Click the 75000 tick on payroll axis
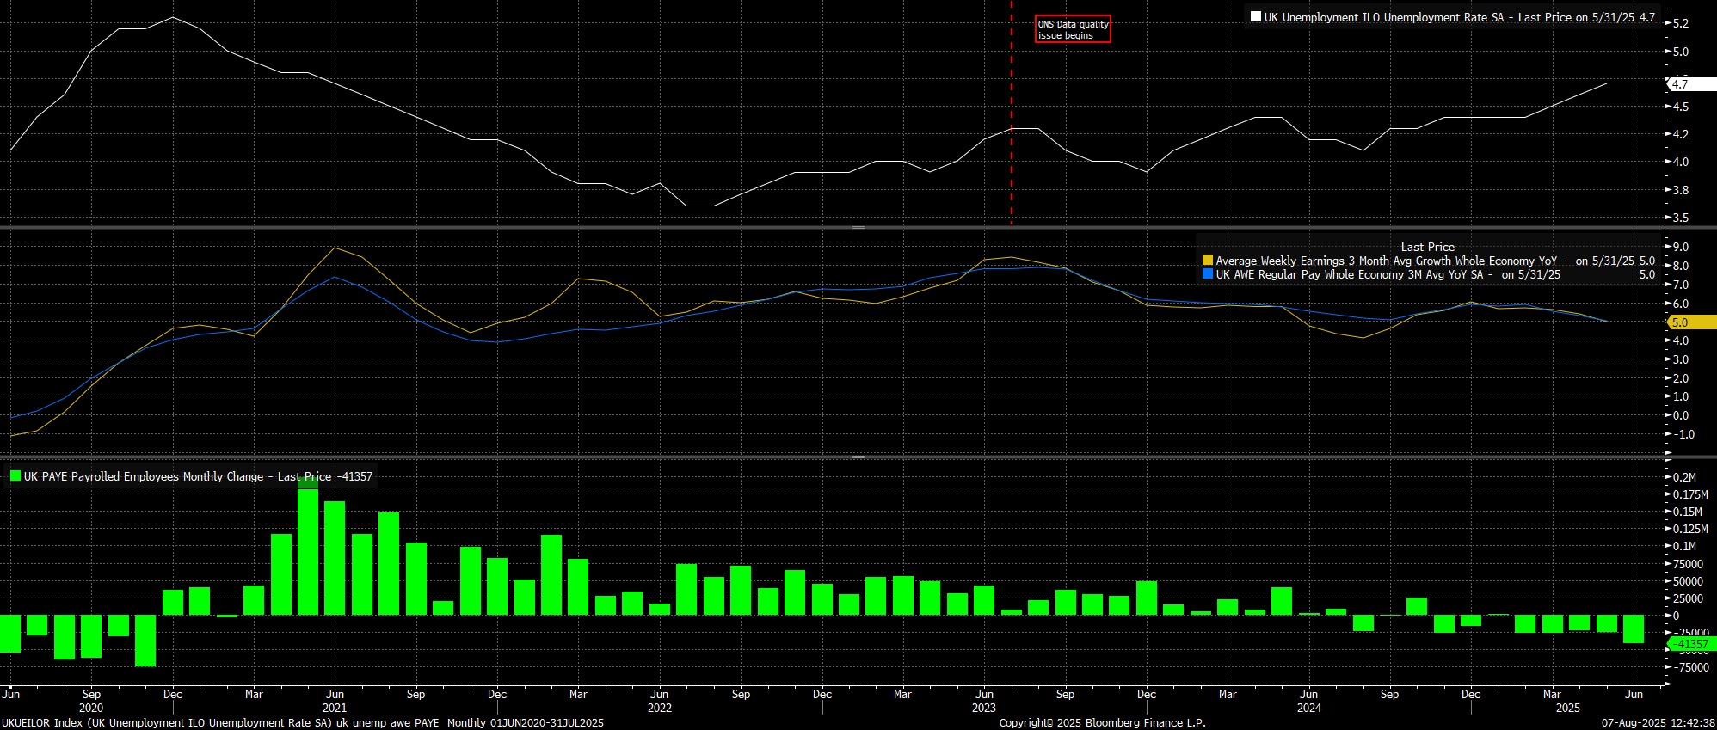 click(x=1687, y=564)
